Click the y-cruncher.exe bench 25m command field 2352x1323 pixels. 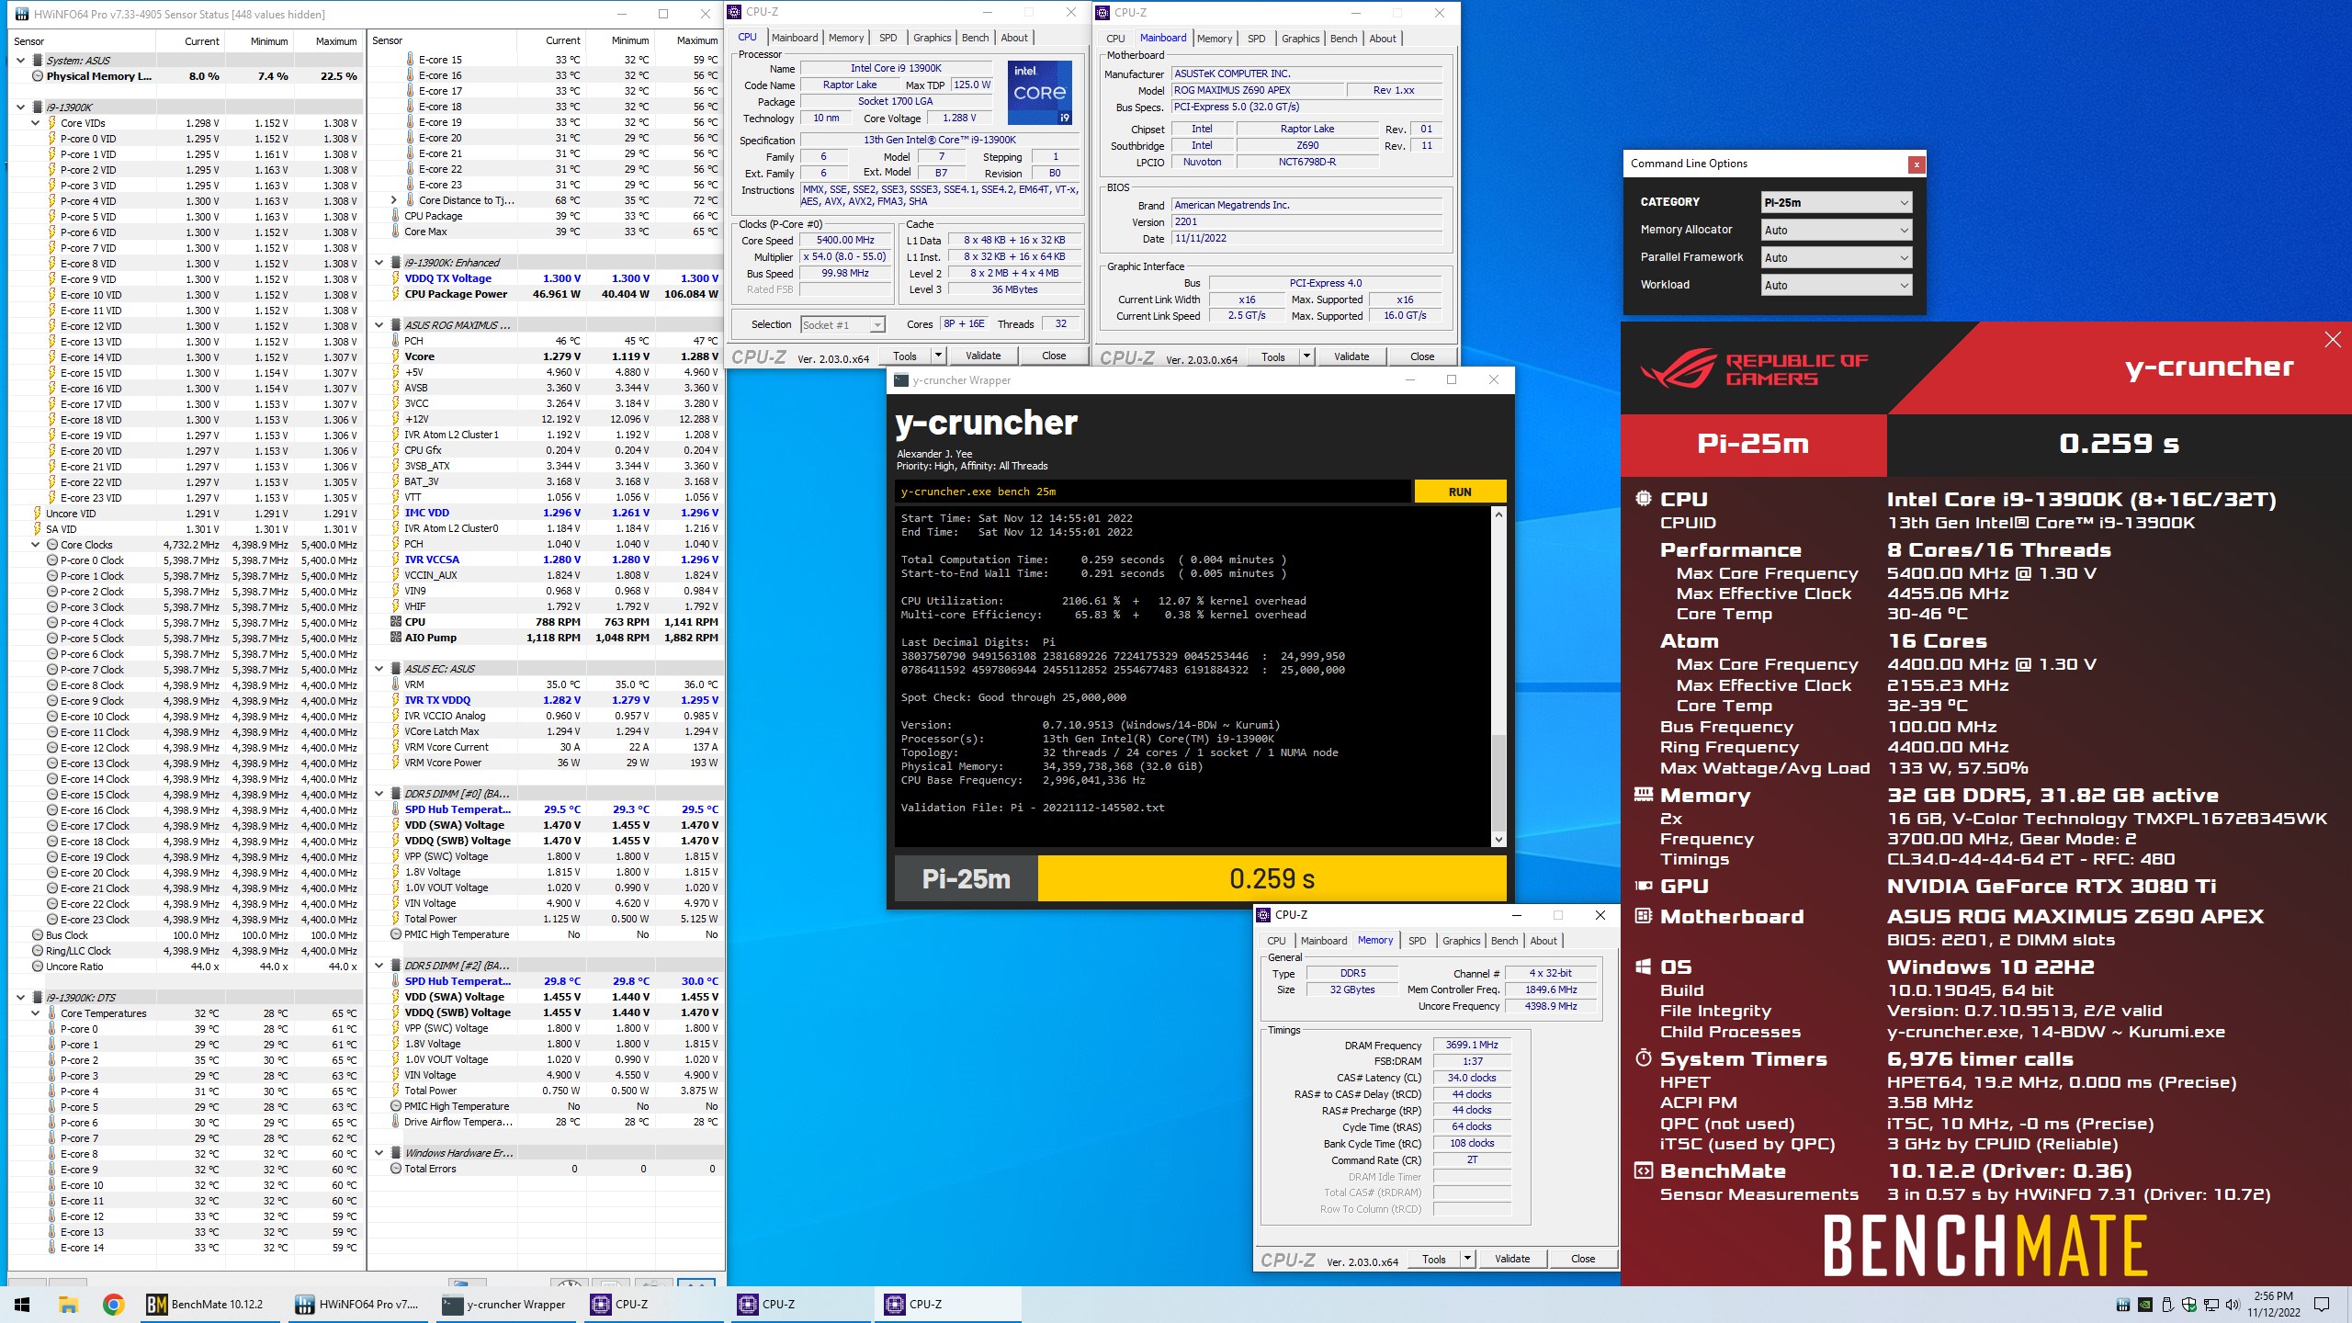tap(1153, 492)
